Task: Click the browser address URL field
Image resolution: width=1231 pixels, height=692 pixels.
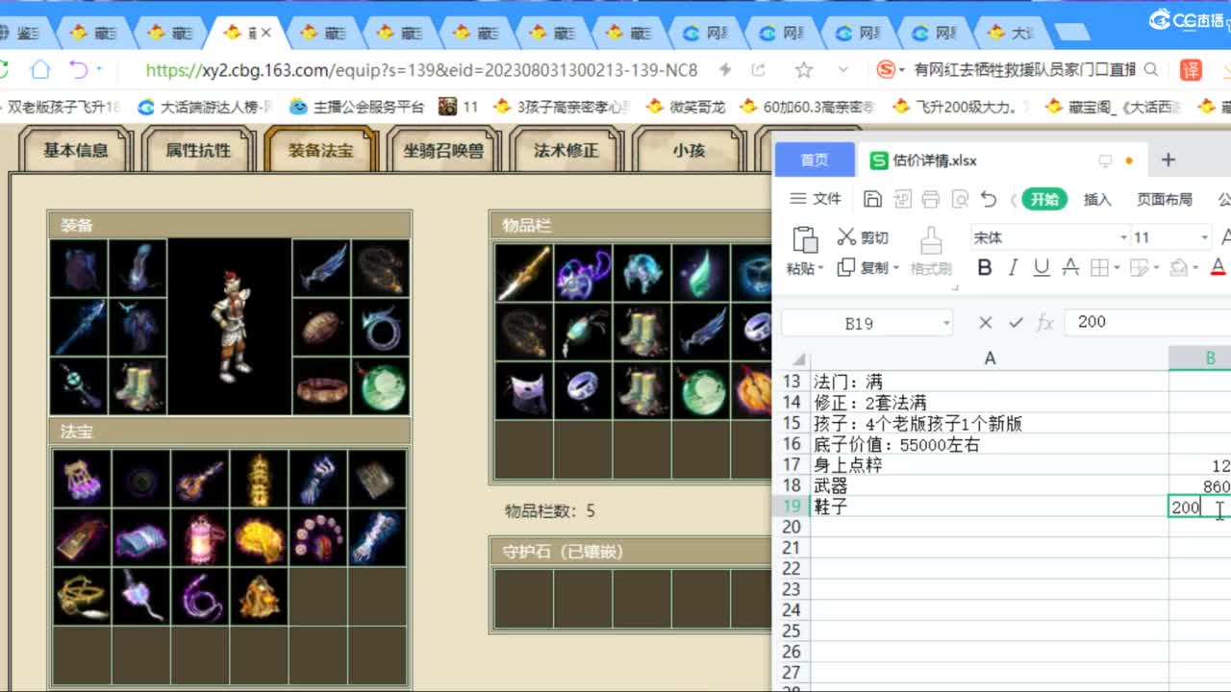Action: (x=421, y=70)
